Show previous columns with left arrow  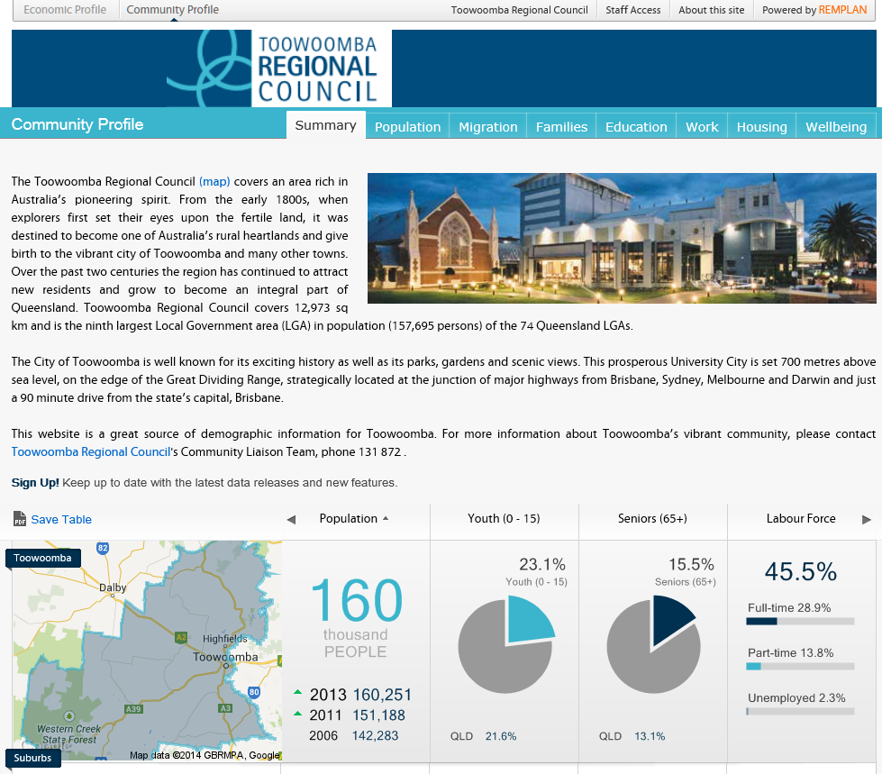(x=291, y=519)
